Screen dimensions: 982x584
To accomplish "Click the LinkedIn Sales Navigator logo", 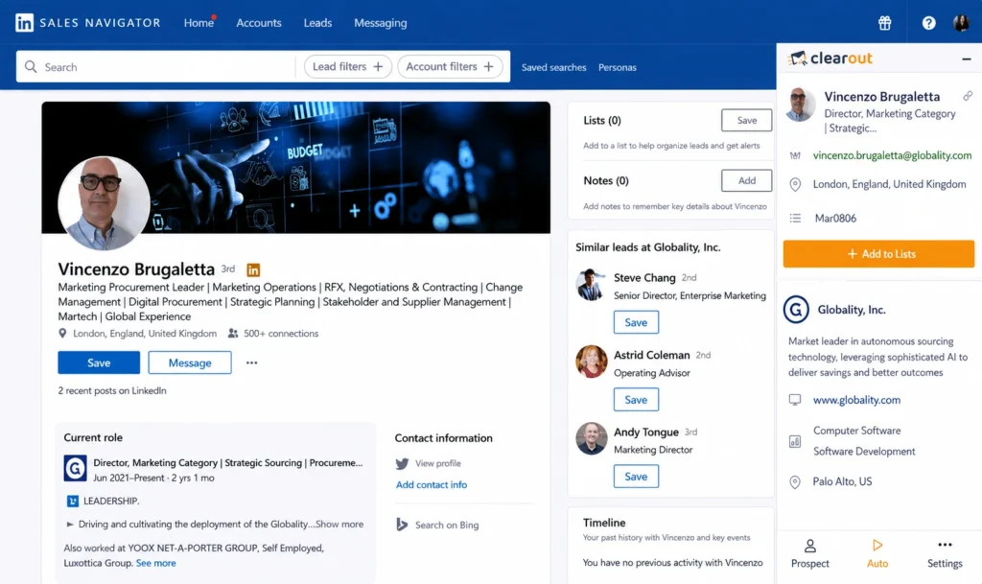I will [87, 23].
